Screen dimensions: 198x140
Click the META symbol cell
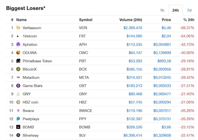pyautogui.click(x=84, y=78)
